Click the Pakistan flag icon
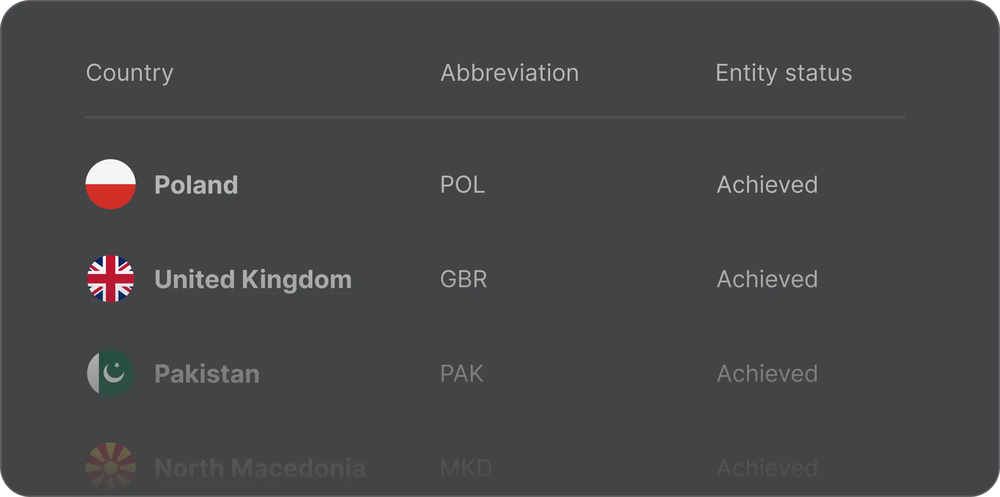 click(111, 373)
